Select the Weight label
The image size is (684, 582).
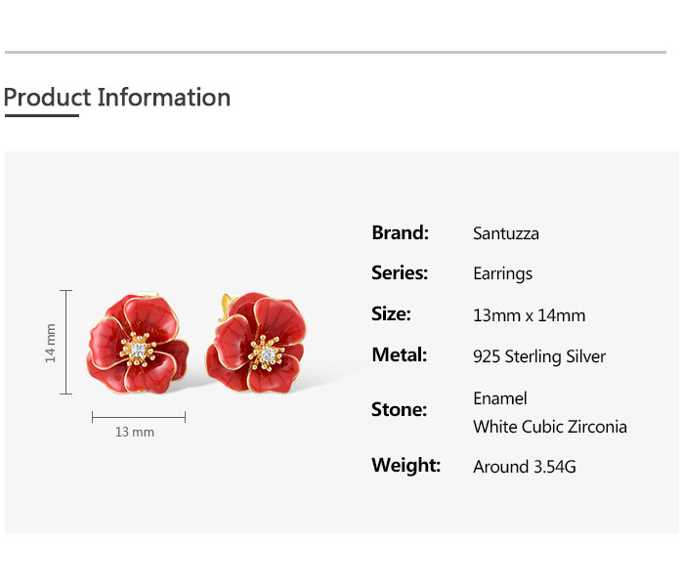coord(406,465)
